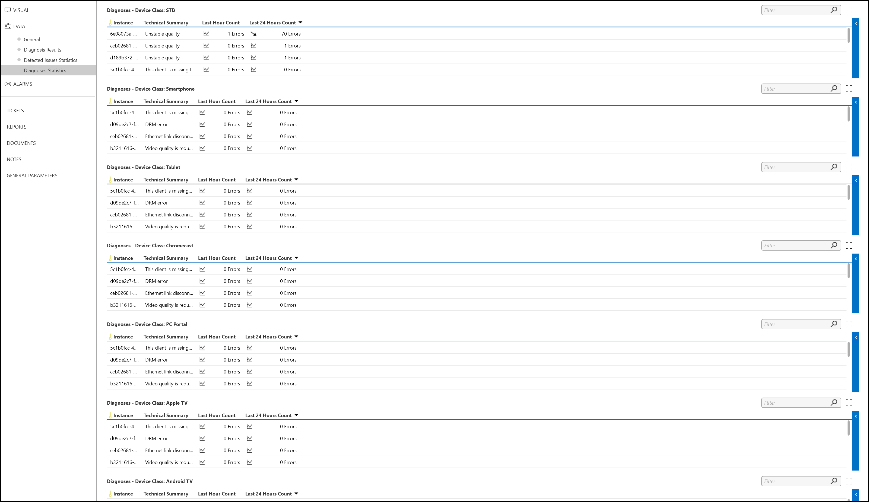The width and height of the screenshot is (869, 502).
Task: Open last hour trend for STB 6e08073a row
Action: [206, 34]
